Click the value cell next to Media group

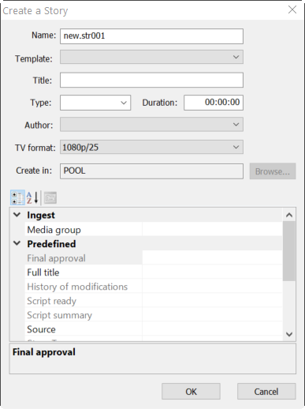click(x=213, y=229)
